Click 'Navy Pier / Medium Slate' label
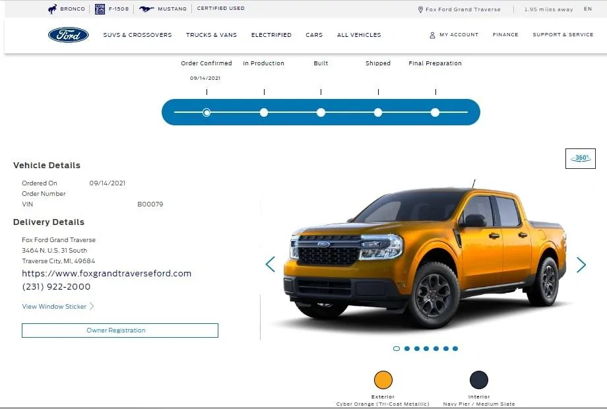The height and width of the screenshot is (409, 607). 479,404
